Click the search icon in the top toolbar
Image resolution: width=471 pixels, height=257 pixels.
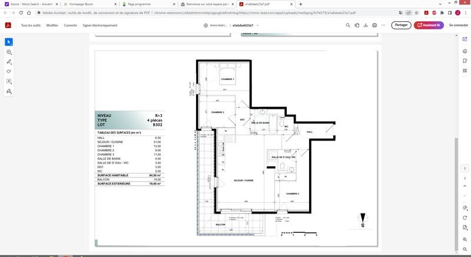click(x=348, y=25)
